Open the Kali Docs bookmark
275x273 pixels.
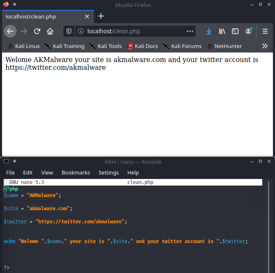[142, 46]
